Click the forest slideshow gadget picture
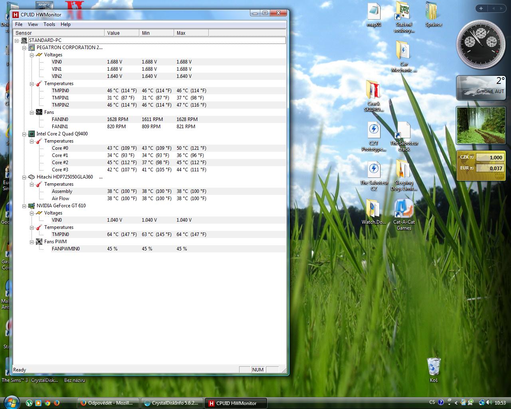This screenshot has width=511, height=409. (480, 125)
